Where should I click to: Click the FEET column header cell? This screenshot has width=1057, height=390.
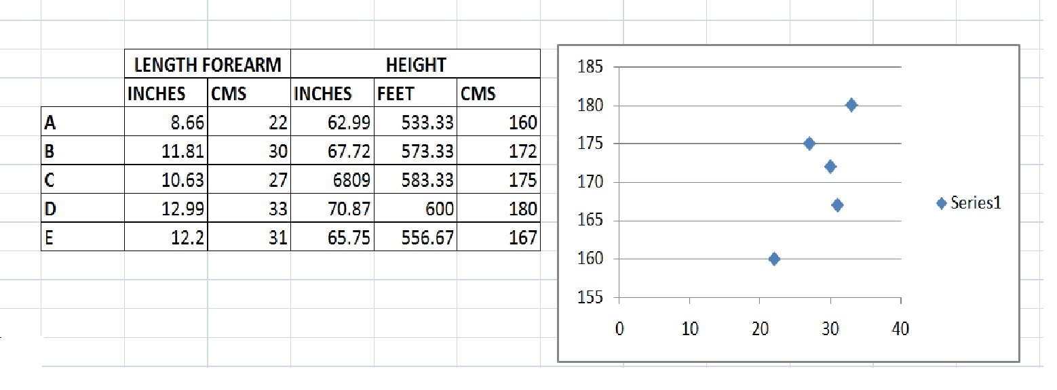pyautogui.click(x=415, y=93)
